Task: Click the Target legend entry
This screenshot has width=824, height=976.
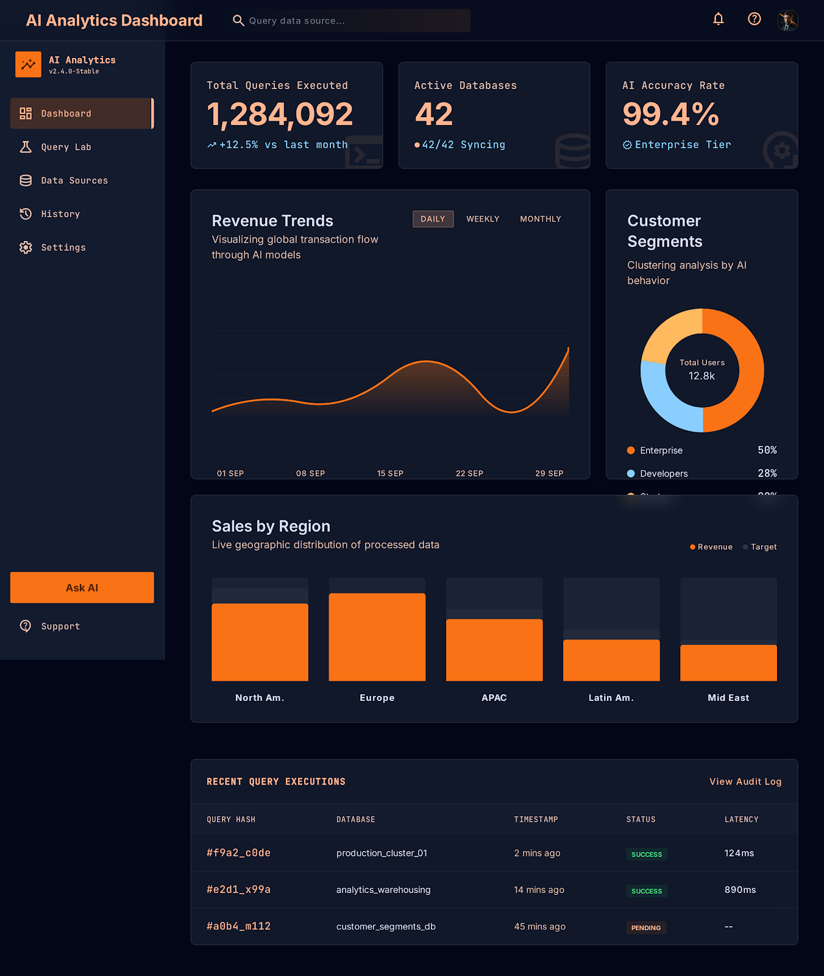Action: (759, 547)
